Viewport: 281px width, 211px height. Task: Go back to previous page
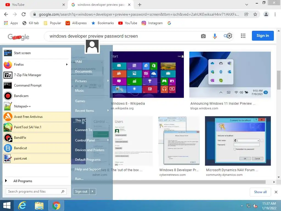point(6,14)
